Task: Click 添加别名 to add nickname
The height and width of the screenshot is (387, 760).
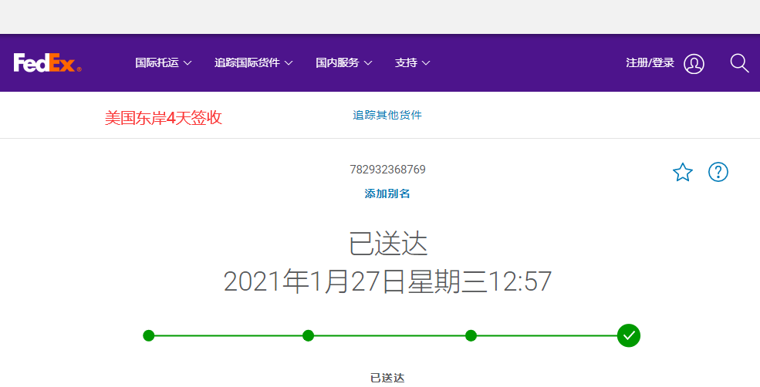Action: pos(387,193)
